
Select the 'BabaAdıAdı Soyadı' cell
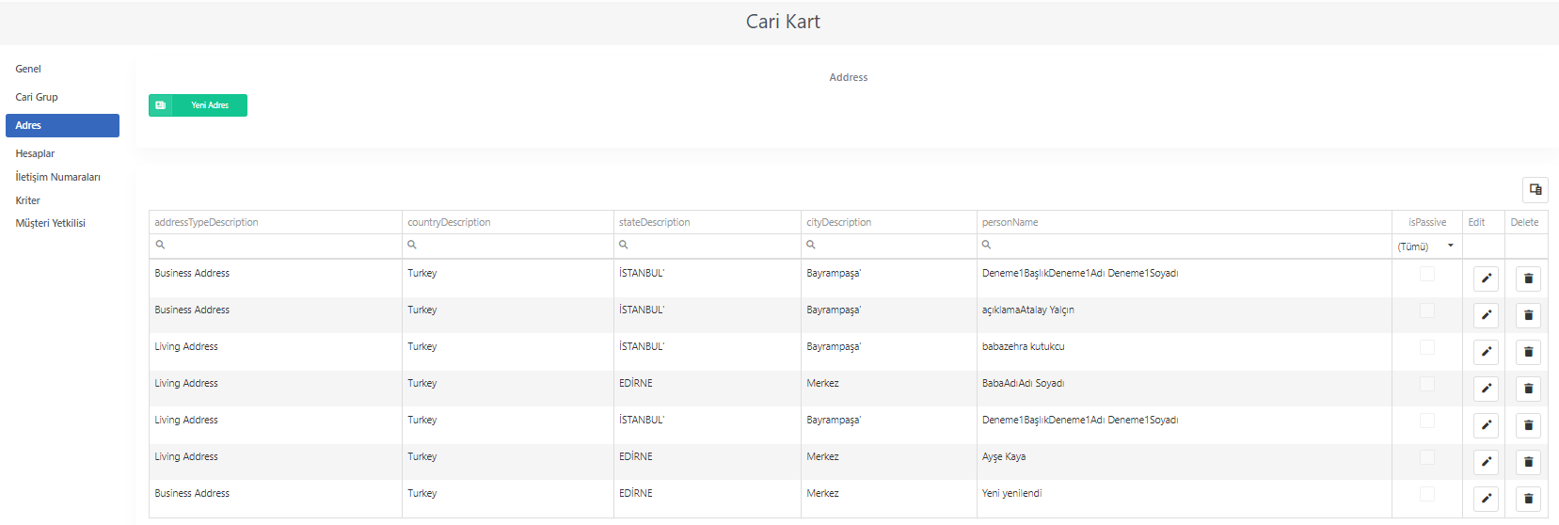click(x=1185, y=389)
